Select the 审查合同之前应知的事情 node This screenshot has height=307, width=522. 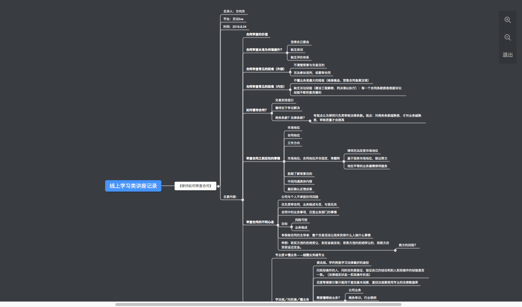263,158
